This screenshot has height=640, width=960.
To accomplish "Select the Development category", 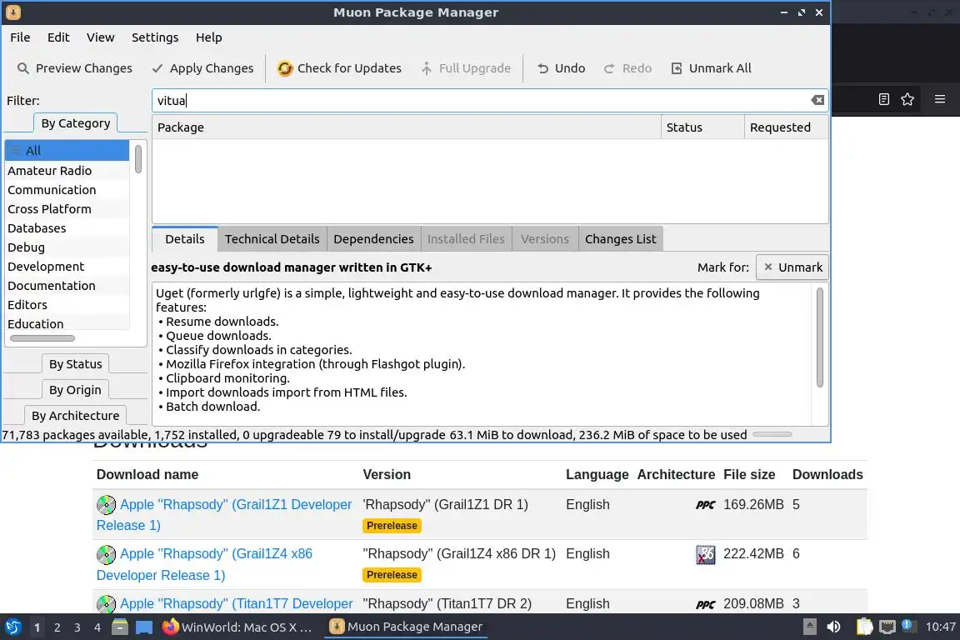I will pyautogui.click(x=67, y=267).
